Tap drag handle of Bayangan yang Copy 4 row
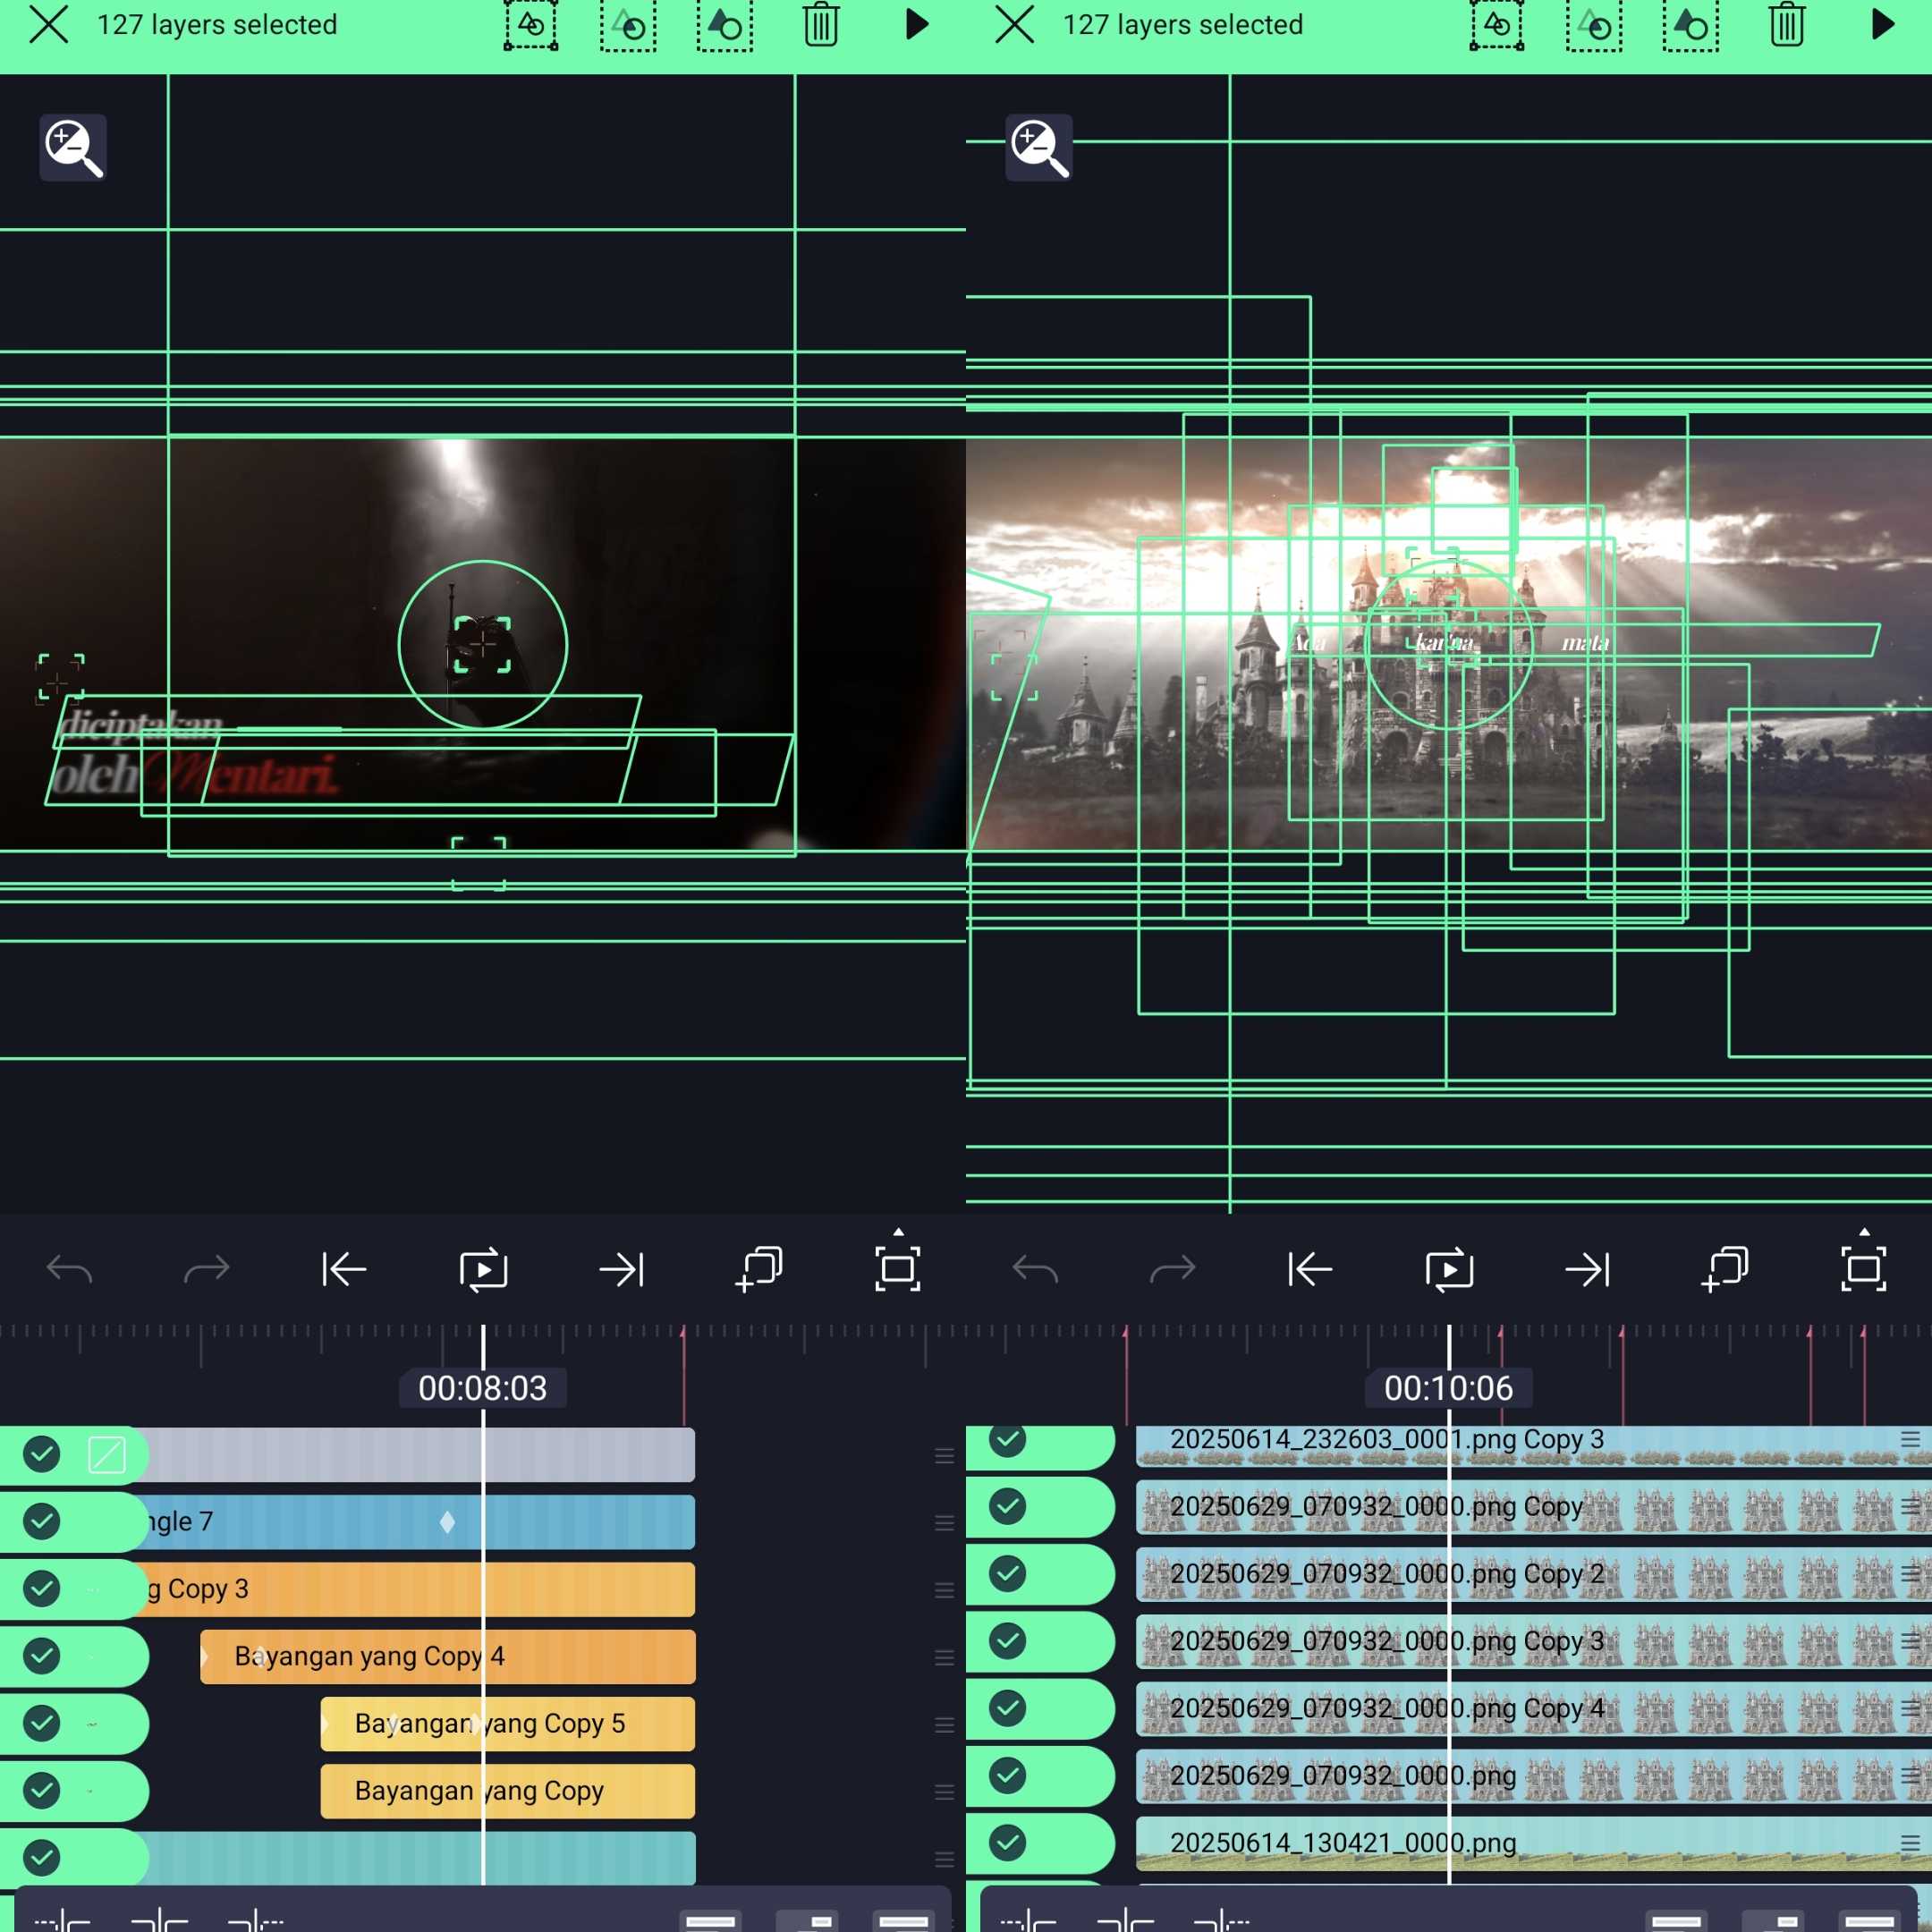This screenshot has width=1932, height=1932. pyautogui.click(x=944, y=1658)
